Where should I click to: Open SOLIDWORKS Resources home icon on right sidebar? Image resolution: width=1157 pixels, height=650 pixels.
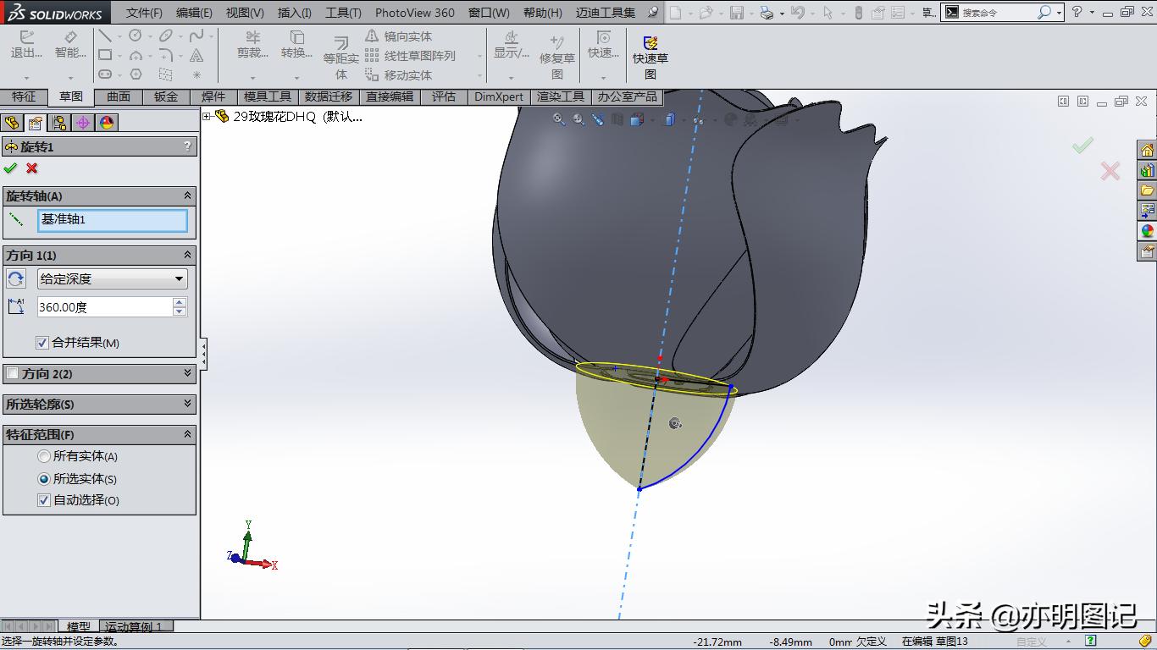point(1147,148)
